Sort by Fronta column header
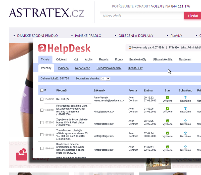Screen dimensions: 201x175 pos(133,91)
